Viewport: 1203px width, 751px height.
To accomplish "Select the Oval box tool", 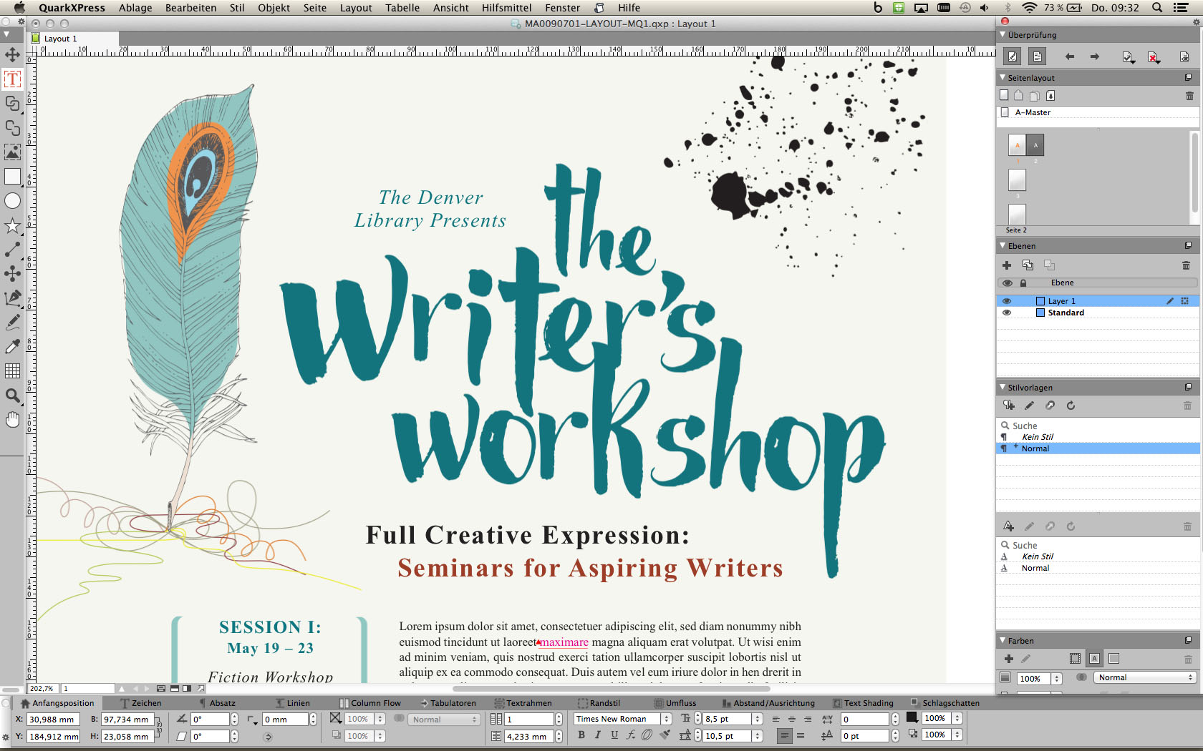I will tap(12, 201).
